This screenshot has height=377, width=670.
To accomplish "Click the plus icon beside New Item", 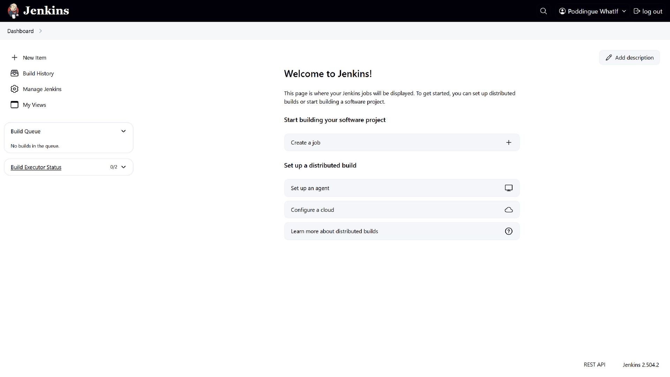I will pos(14,58).
